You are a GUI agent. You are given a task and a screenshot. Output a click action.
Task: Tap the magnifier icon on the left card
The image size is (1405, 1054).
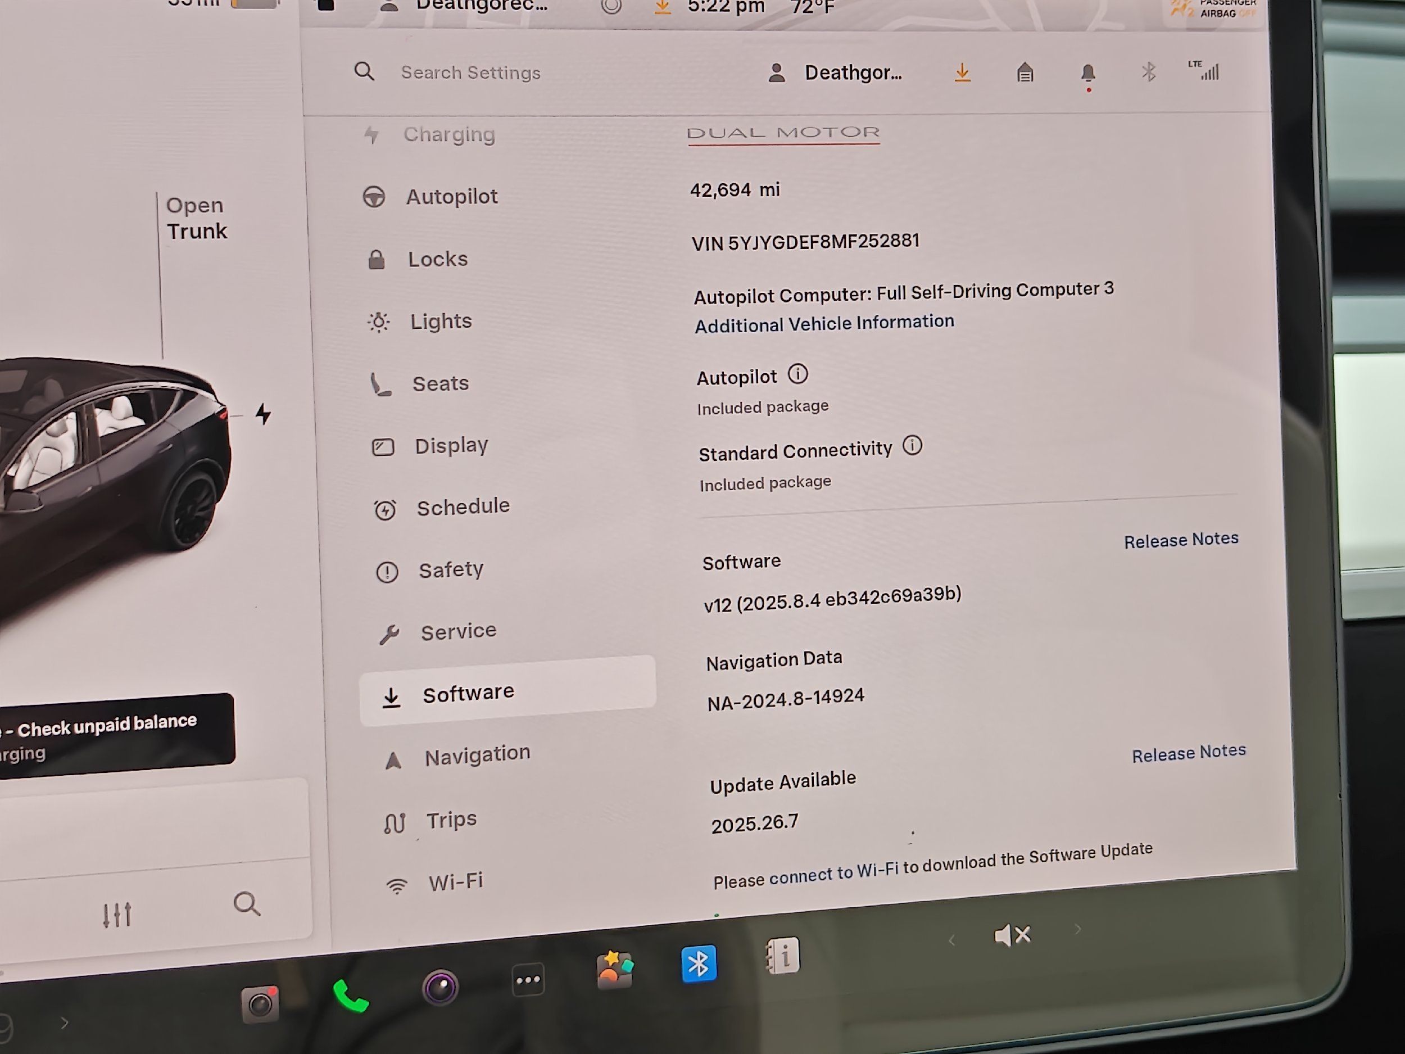point(247,903)
